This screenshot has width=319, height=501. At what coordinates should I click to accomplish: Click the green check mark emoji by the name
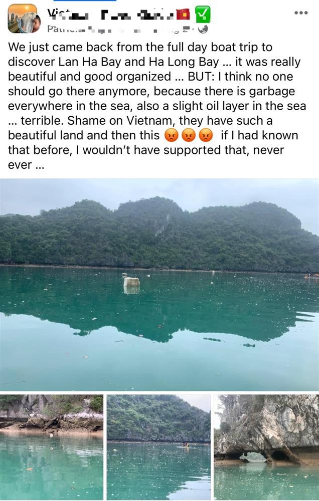[x=203, y=15]
